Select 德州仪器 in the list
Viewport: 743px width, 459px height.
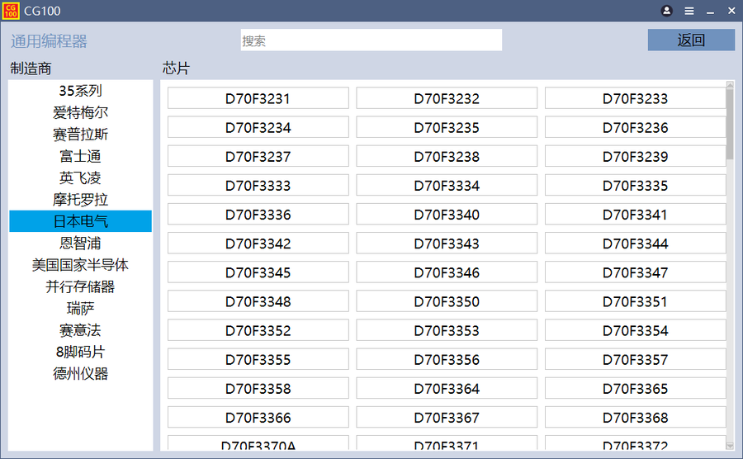pos(81,373)
